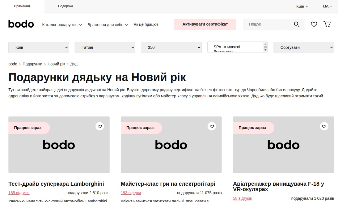Select SPA та масажі in category list

click(227, 47)
